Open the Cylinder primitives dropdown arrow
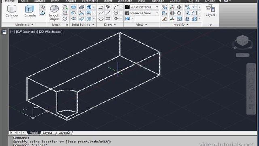Viewport: 259px width, 146px height. click(12, 18)
